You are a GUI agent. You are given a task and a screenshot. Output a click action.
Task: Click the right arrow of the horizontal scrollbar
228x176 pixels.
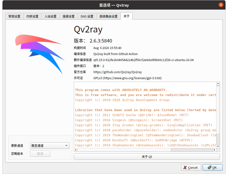coord(215,150)
